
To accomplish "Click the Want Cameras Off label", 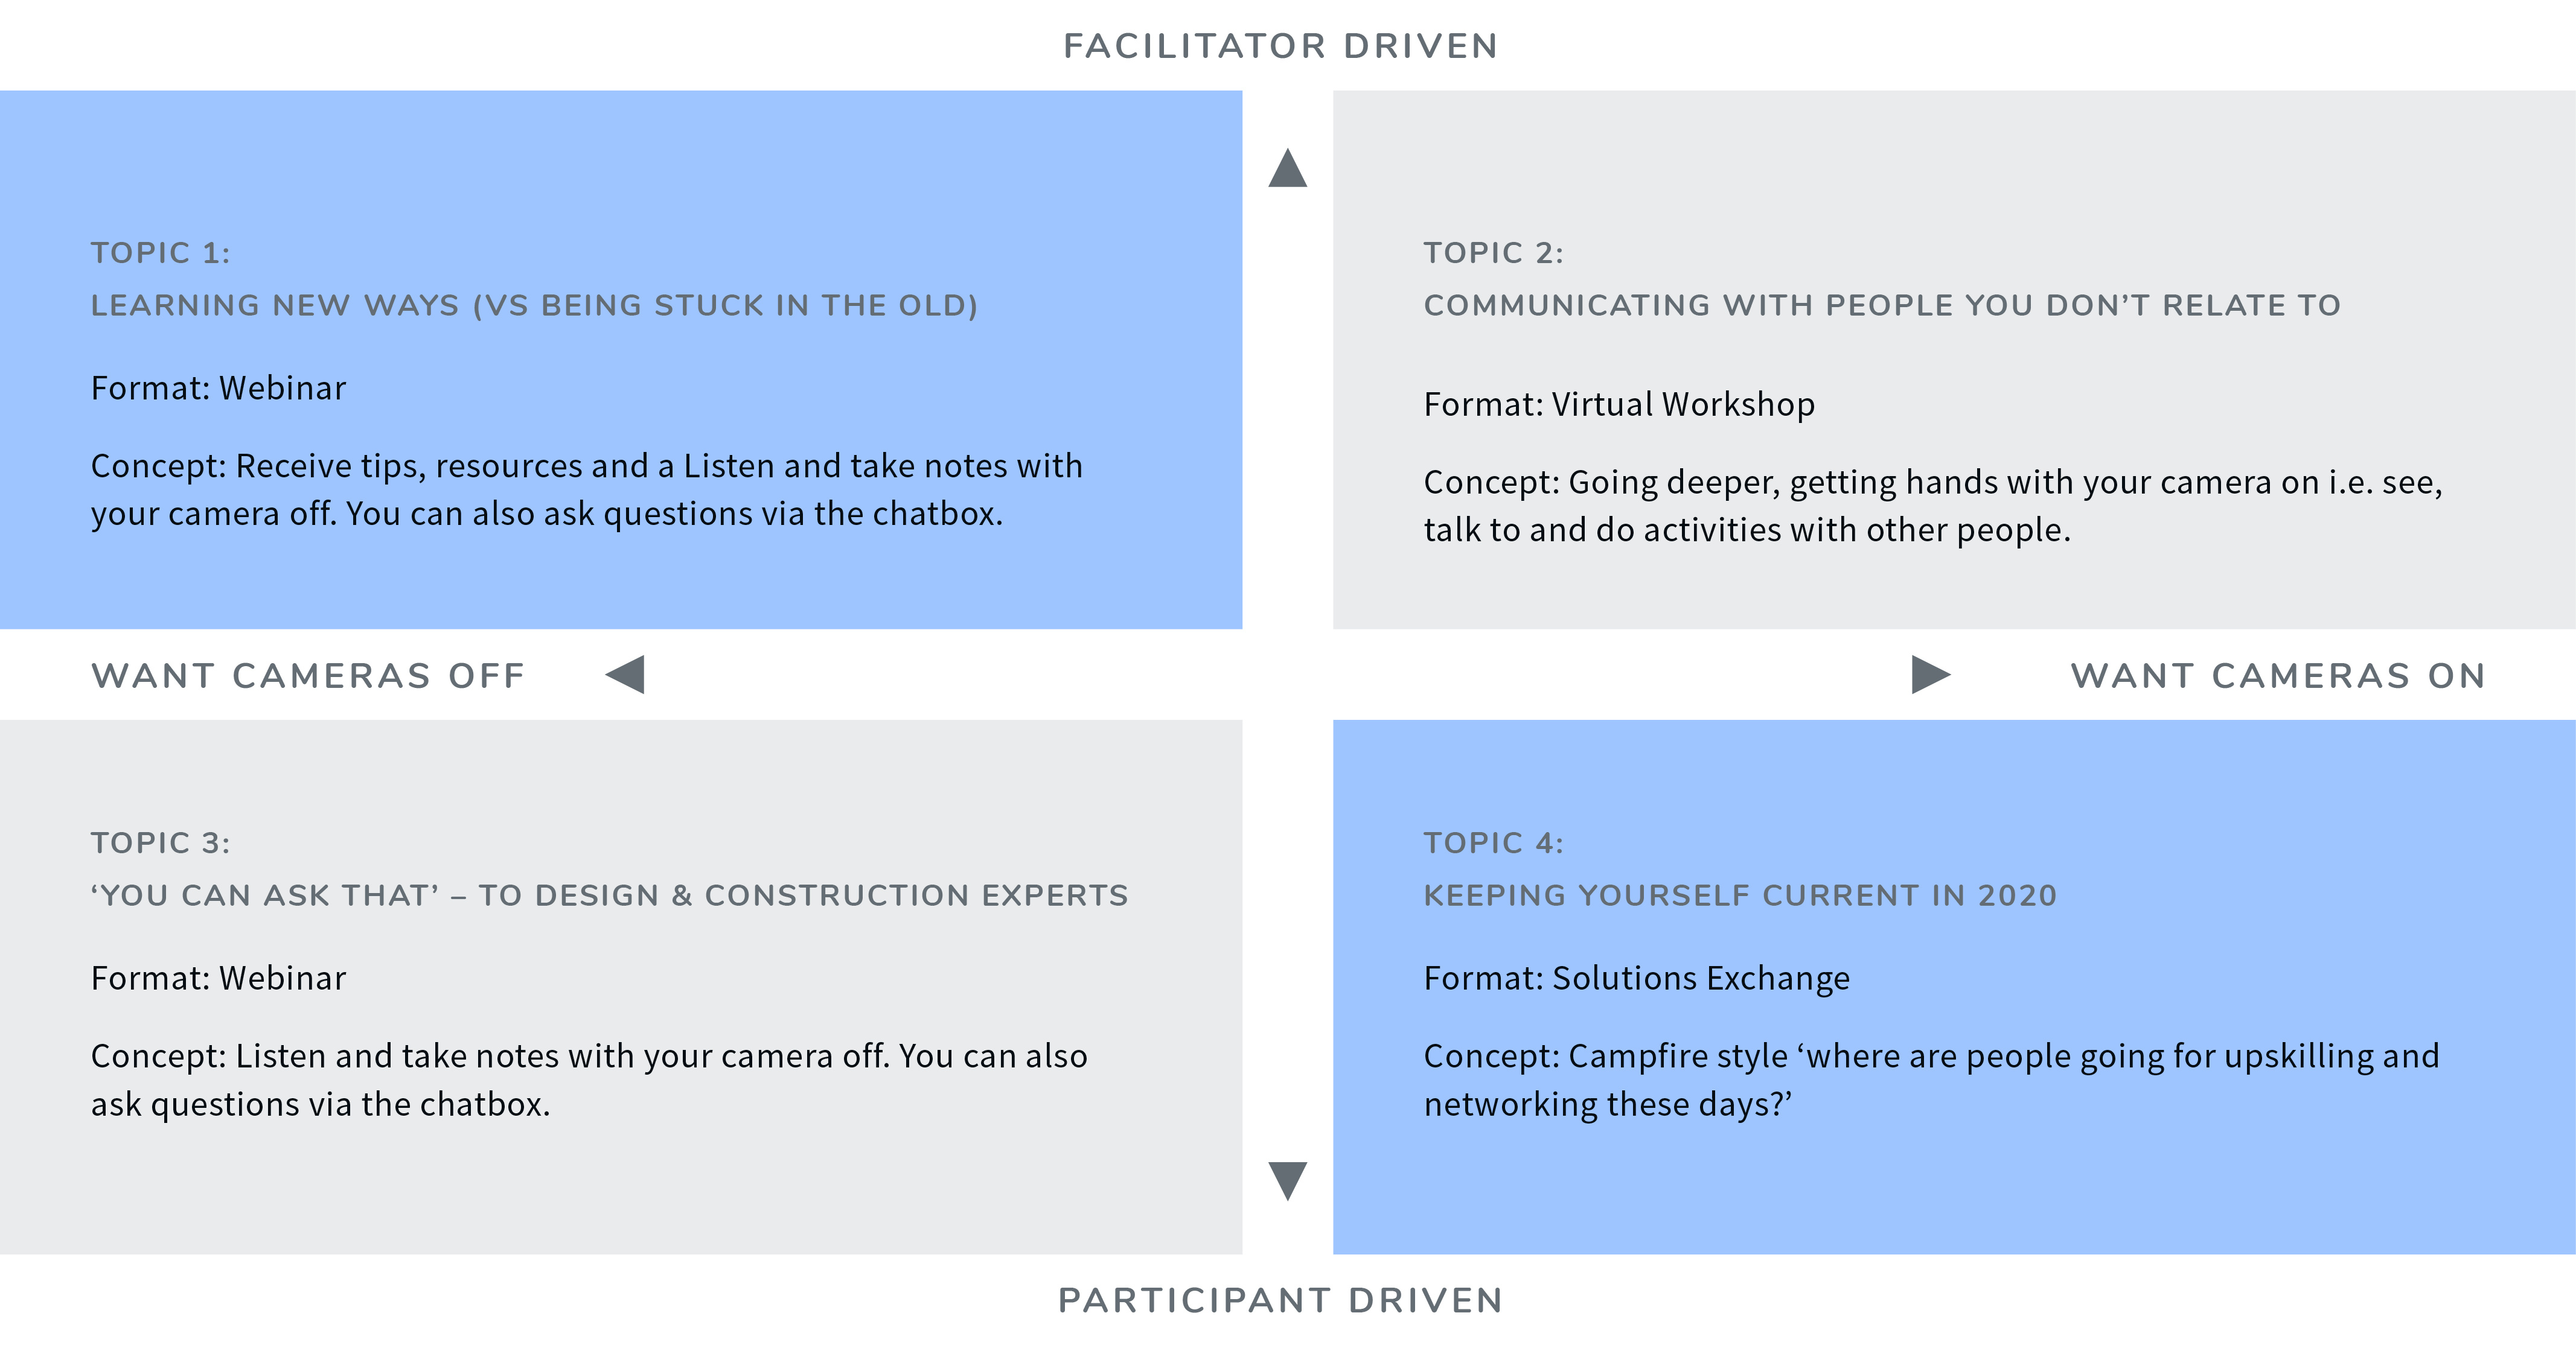I will (x=308, y=675).
